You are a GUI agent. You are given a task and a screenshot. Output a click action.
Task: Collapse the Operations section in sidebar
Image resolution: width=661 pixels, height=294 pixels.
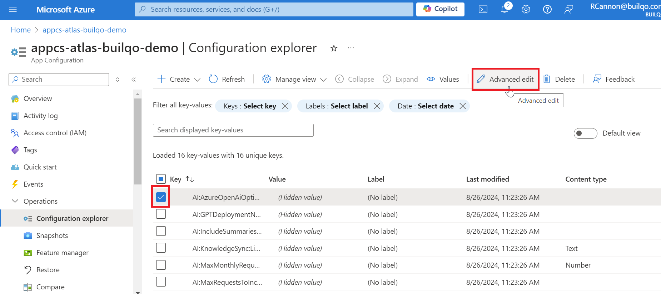15,201
